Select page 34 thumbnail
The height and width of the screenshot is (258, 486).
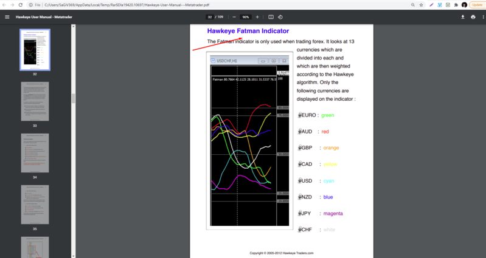point(35,153)
